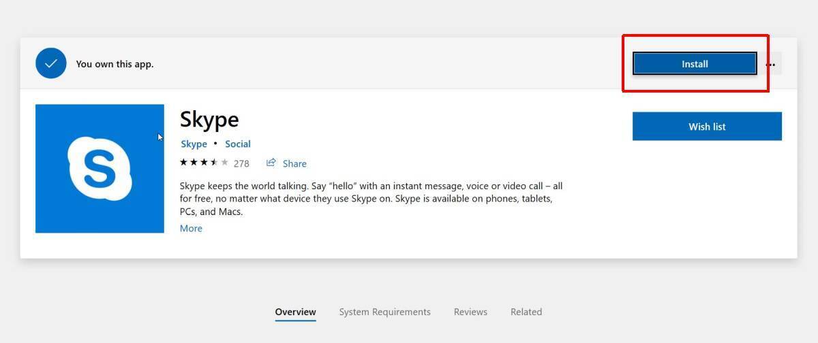Image resolution: width=818 pixels, height=343 pixels.
Task: Click the large Skype app title
Action: pyautogui.click(x=209, y=120)
